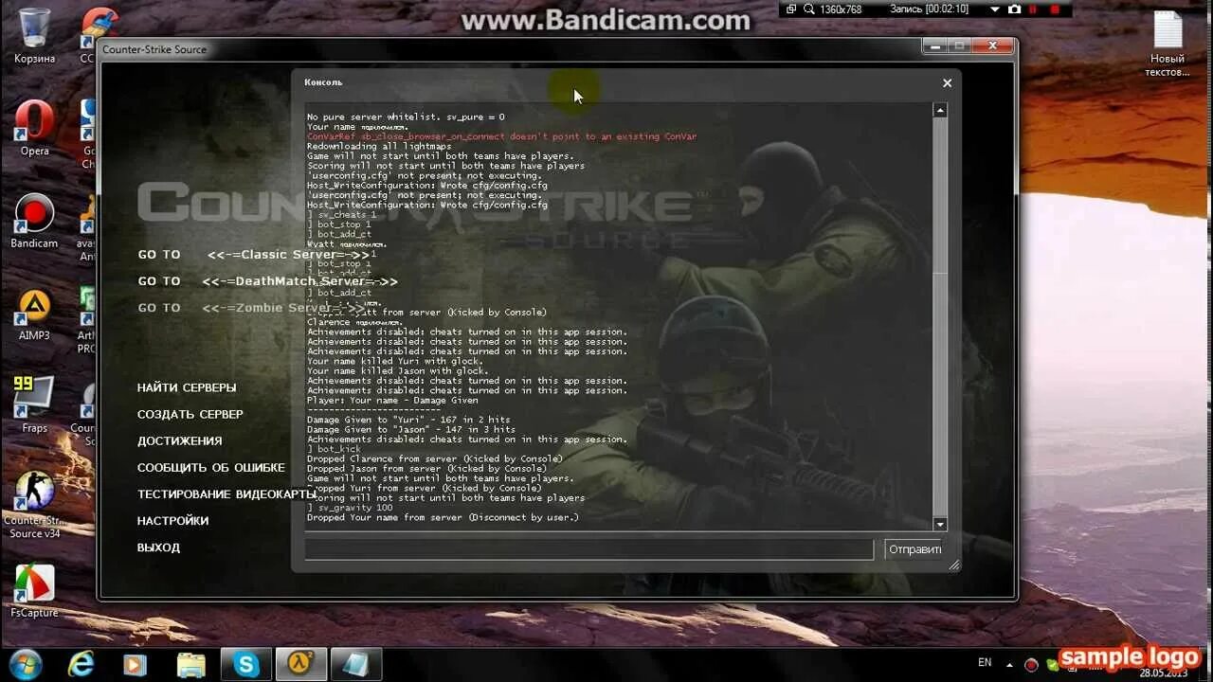Screen dimensions: 1213x682
Task: Click the 1360x768 resolution label
Action: click(x=841, y=9)
